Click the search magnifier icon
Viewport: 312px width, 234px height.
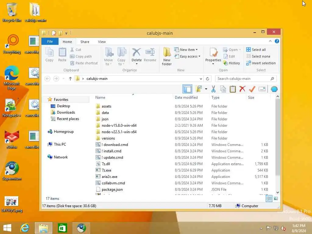click(272, 79)
